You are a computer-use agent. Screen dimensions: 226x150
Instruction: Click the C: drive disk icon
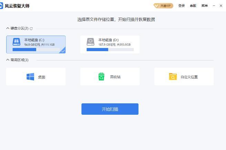(x=17, y=42)
